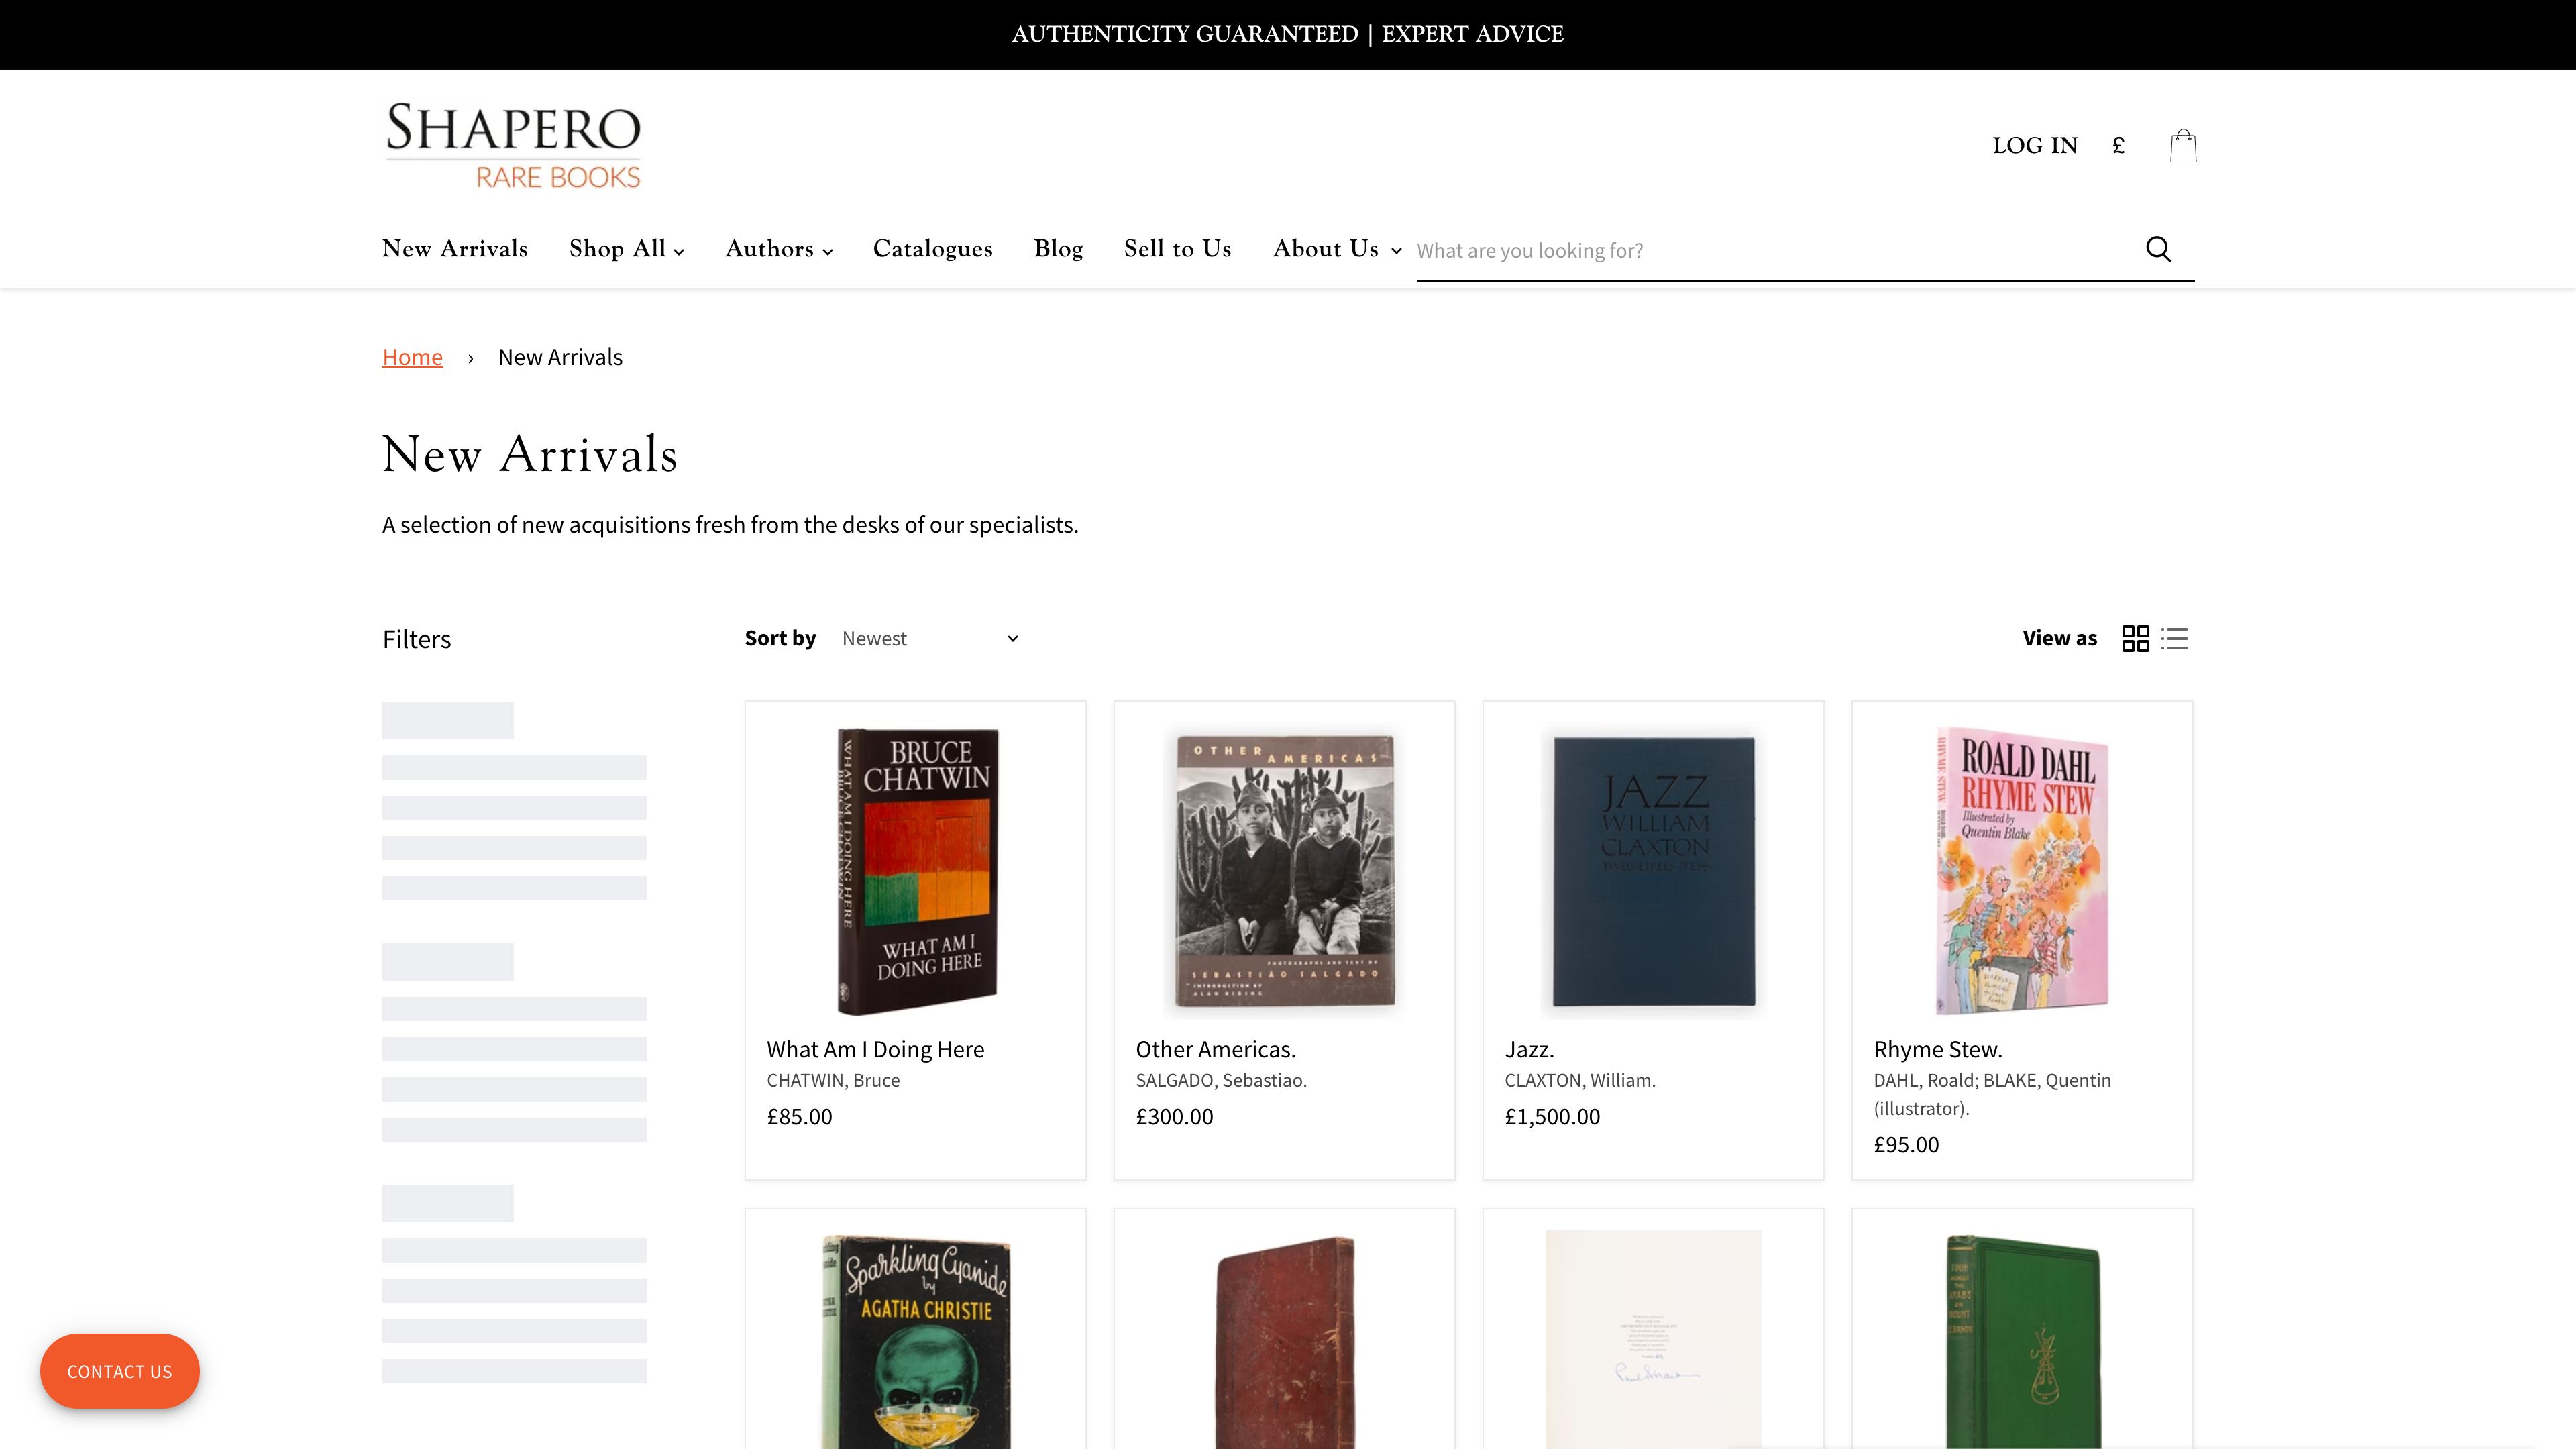Switch to list view icon
This screenshot has height=1449, width=2576.
tap(2174, 639)
